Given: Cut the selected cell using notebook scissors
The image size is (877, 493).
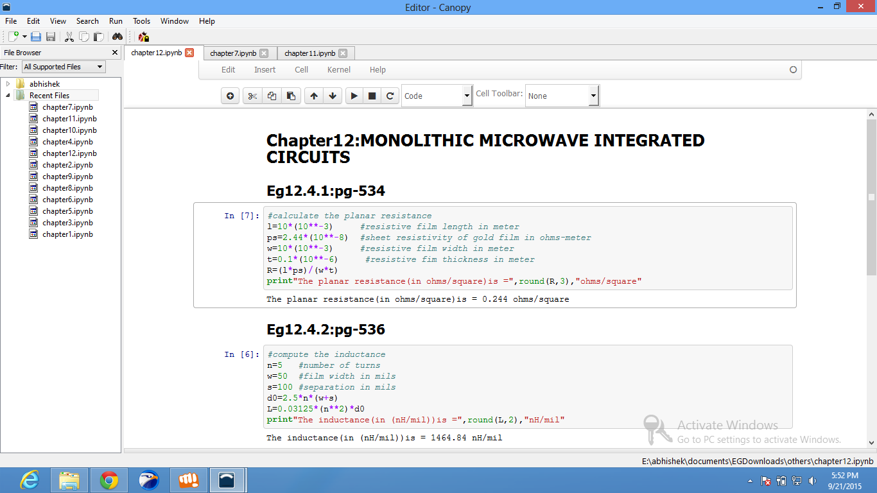Looking at the screenshot, I should pyautogui.click(x=252, y=96).
